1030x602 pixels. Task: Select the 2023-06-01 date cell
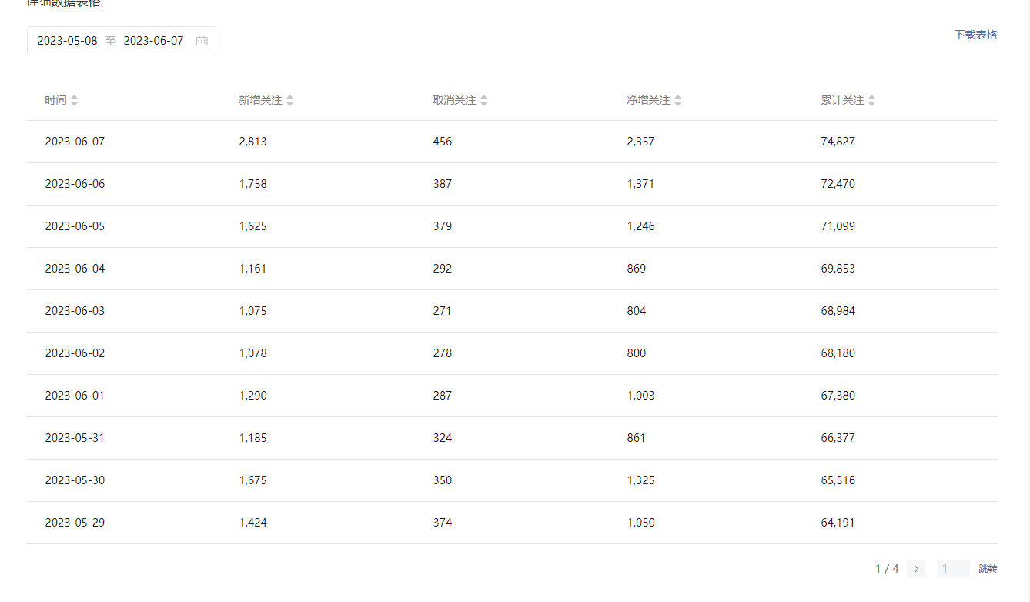tap(75, 396)
